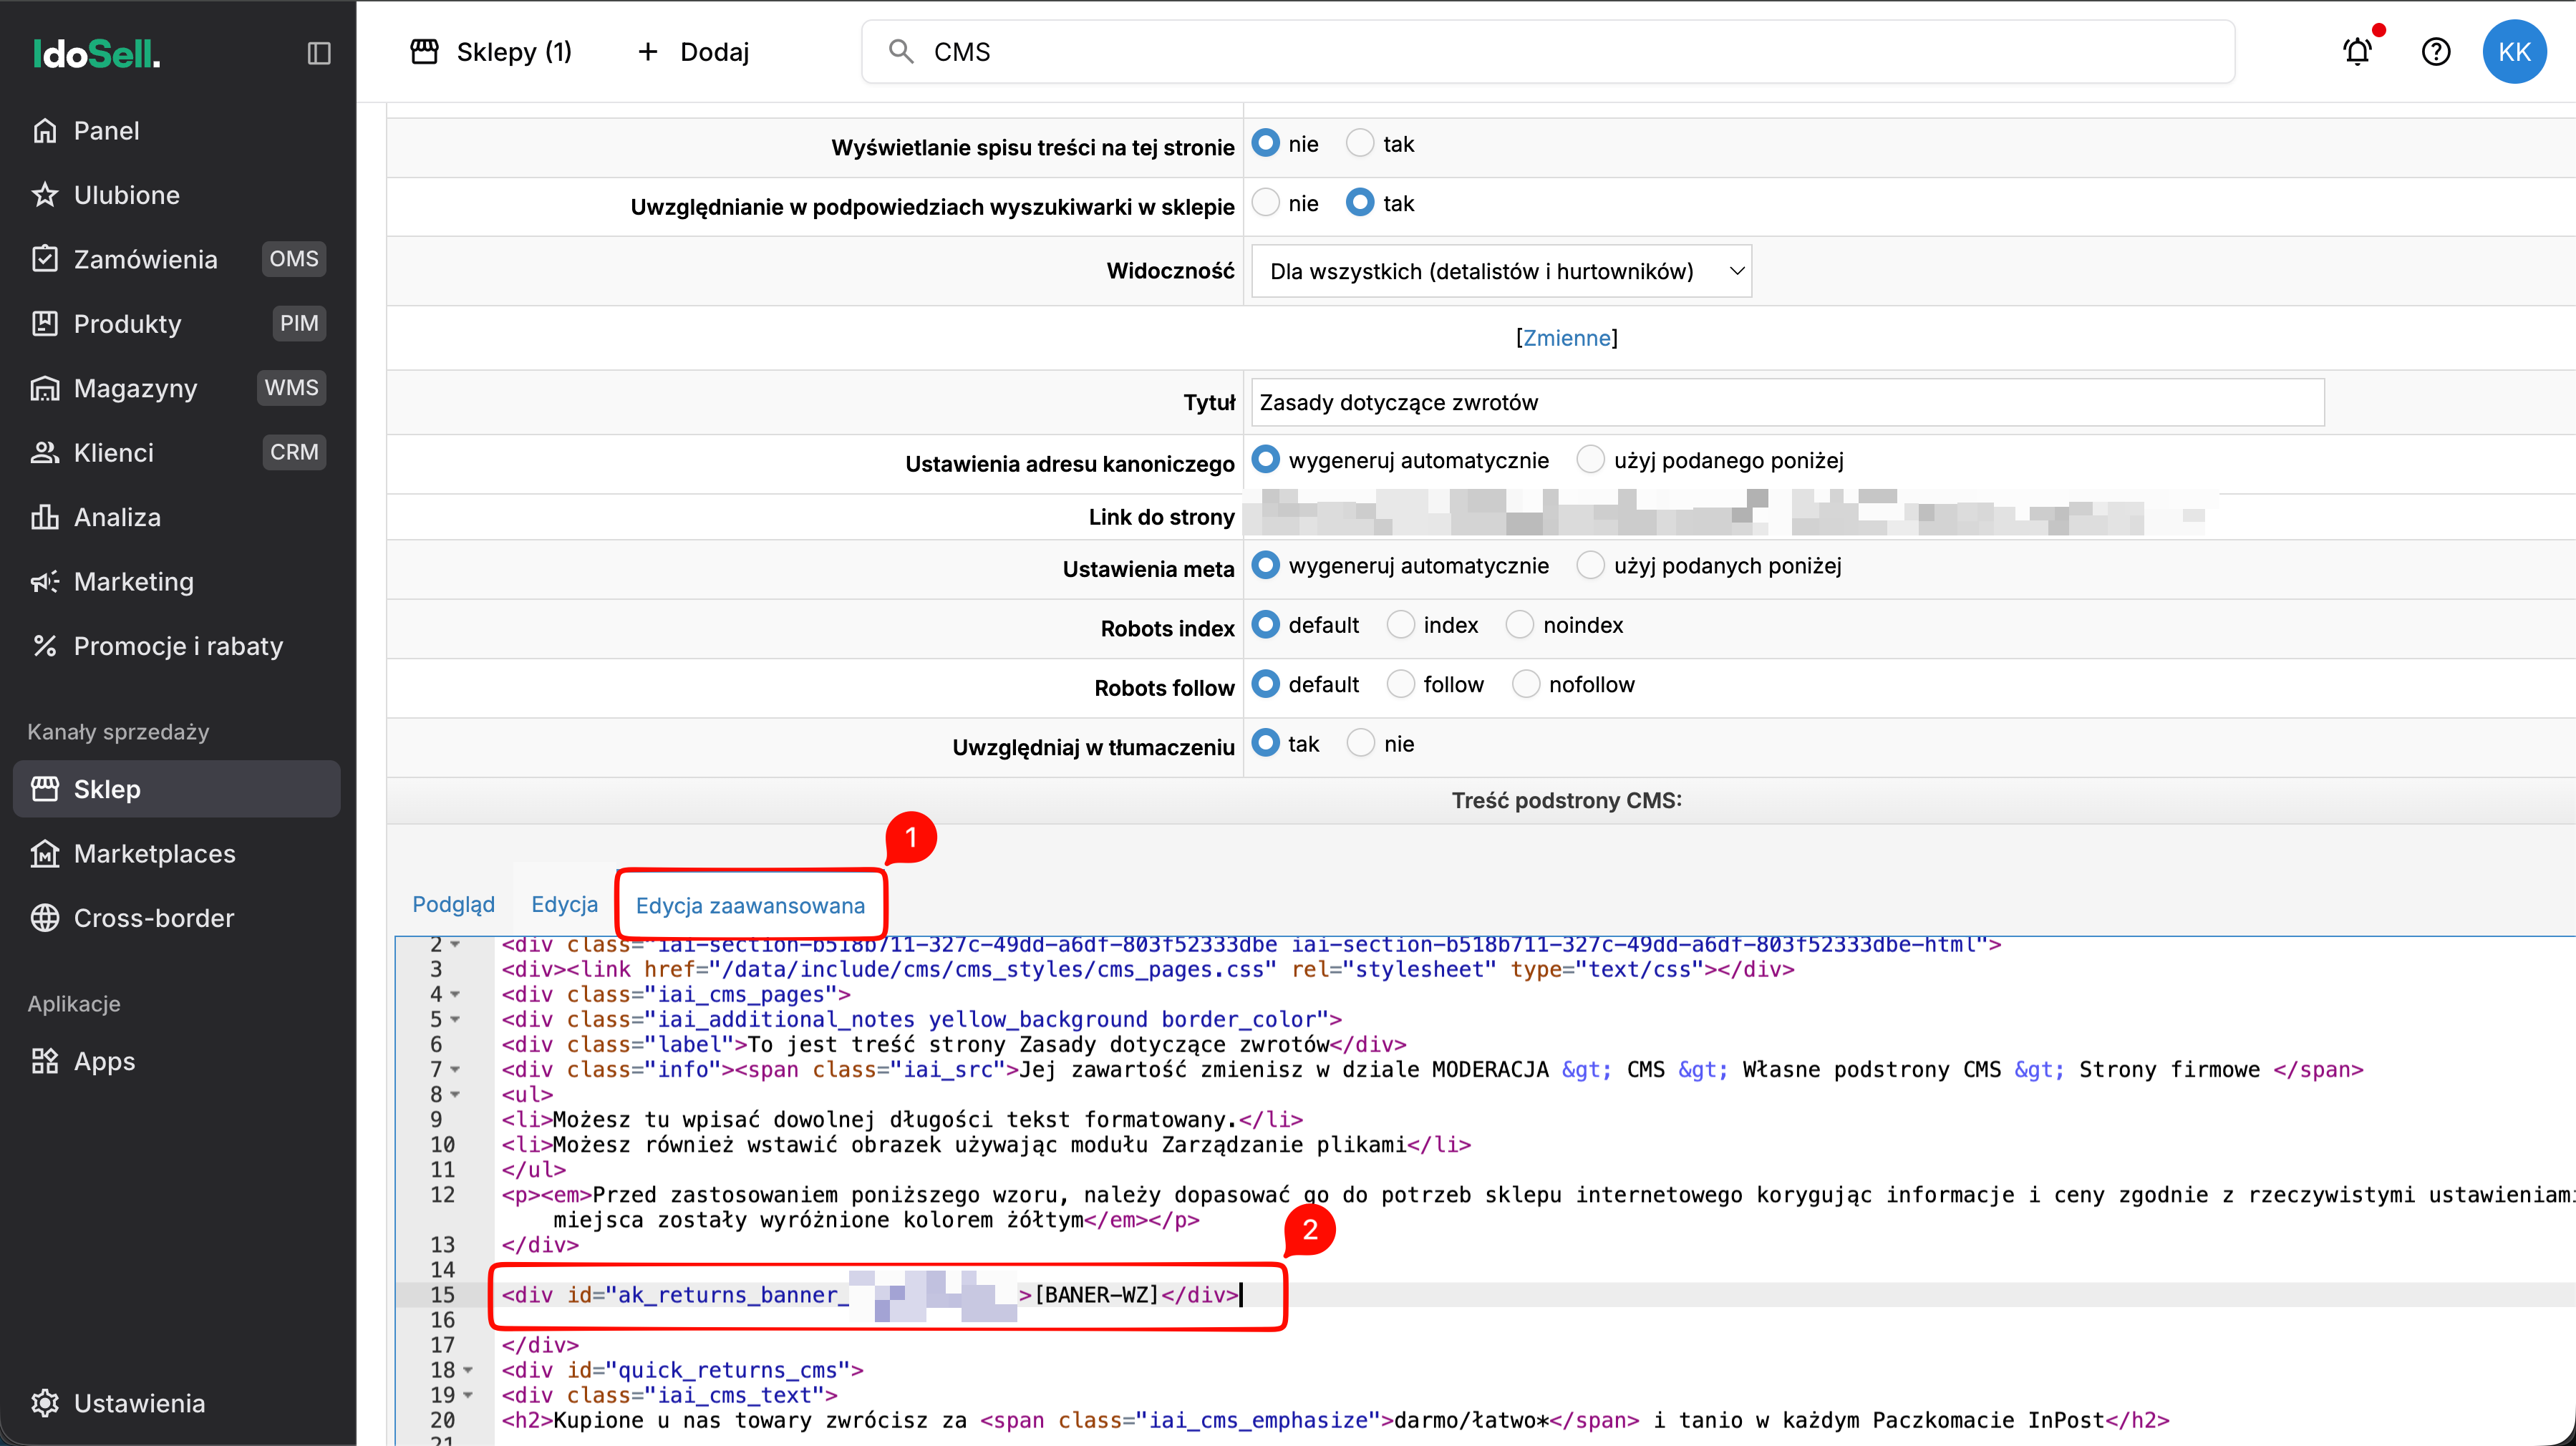Click the Apps grid icon
Image resolution: width=2576 pixels, height=1446 pixels.
(45, 1061)
